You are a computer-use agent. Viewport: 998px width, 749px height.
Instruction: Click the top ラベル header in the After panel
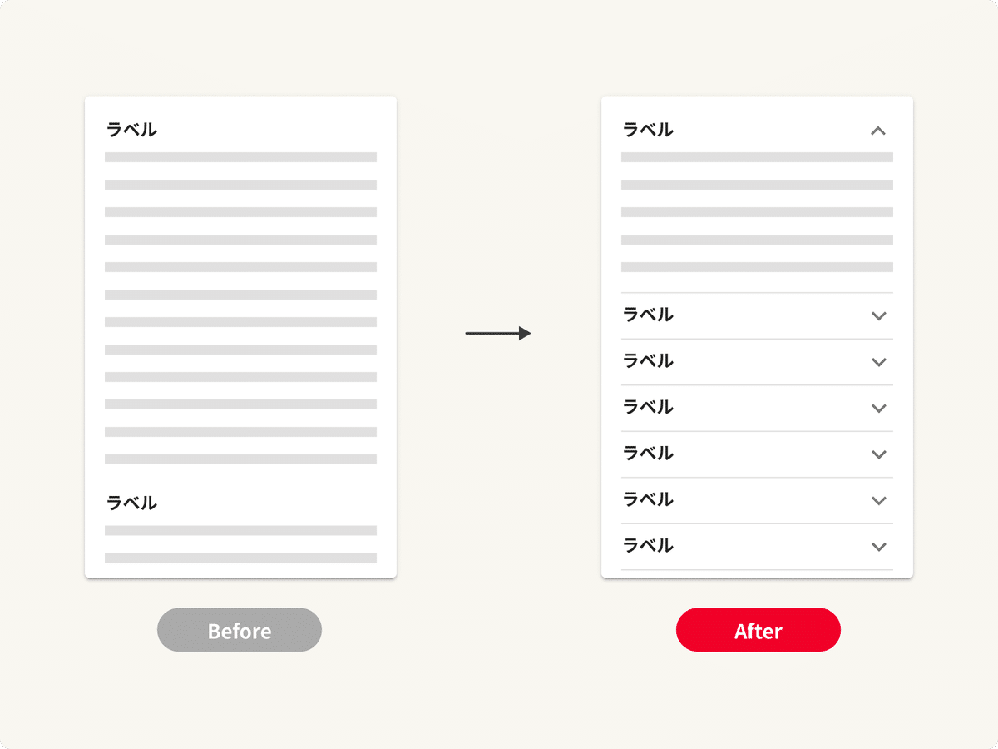[x=648, y=130]
